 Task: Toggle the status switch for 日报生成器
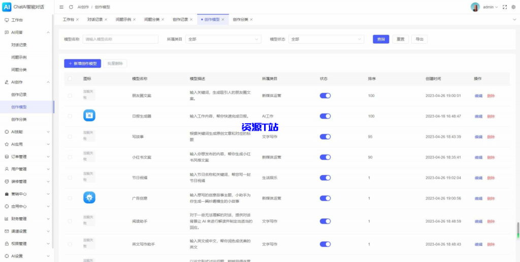[x=325, y=116]
